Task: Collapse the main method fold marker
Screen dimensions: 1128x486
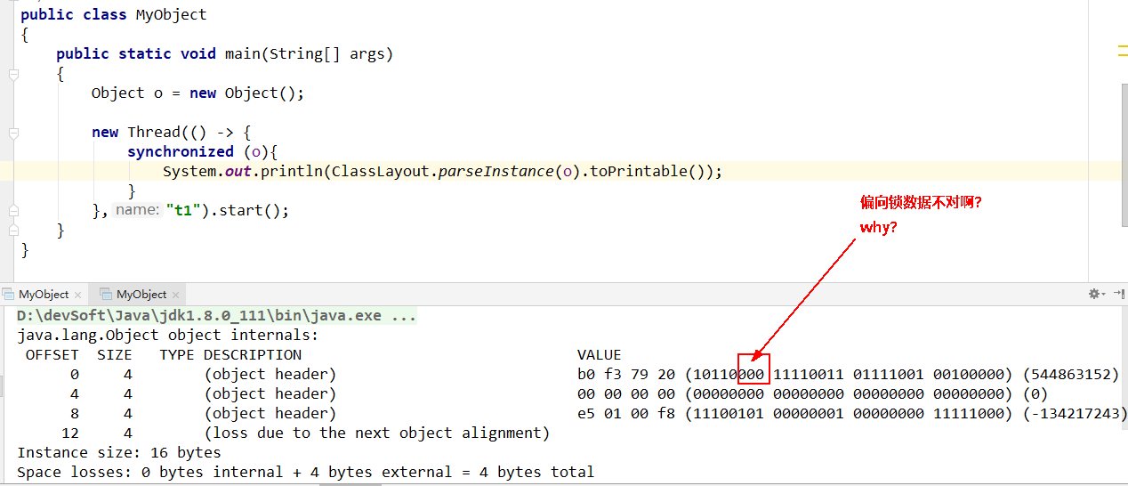Action: pyautogui.click(x=12, y=74)
